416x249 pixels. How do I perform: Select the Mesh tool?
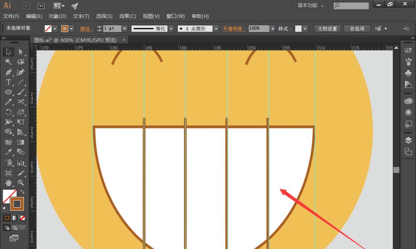tap(8, 142)
